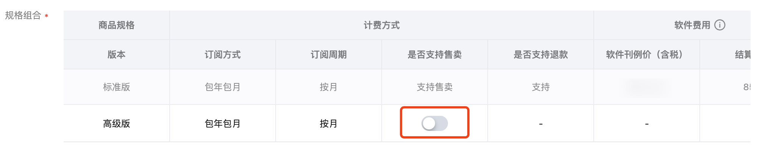777x166 pixels.
Task: Click 包年包月 in the 标准版 row
Action: point(222,87)
